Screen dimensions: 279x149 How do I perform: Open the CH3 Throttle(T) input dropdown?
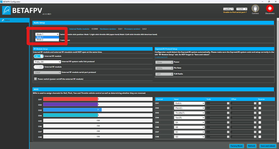189,113
